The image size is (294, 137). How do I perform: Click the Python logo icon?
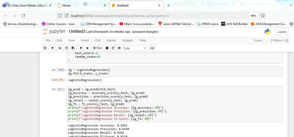point(268,32)
